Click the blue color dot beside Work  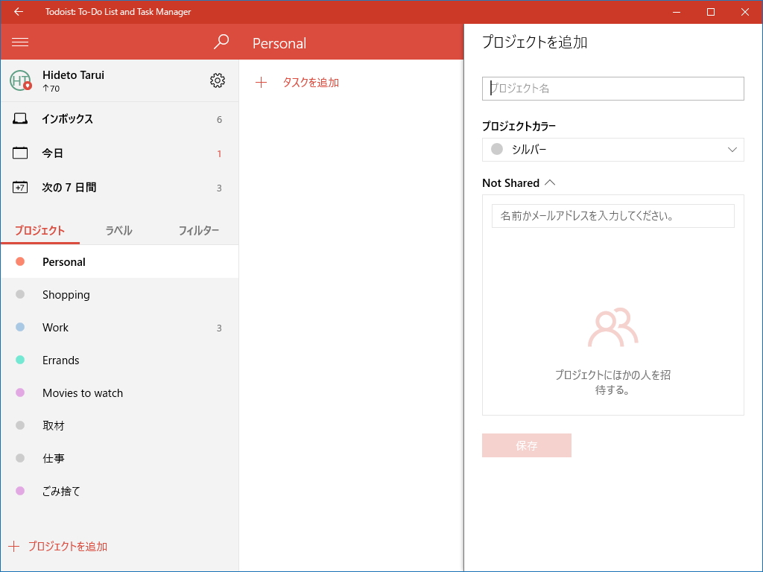click(22, 327)
